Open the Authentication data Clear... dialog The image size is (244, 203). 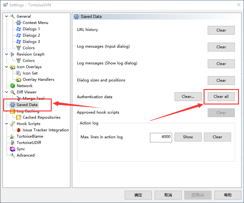click(188, 97)
